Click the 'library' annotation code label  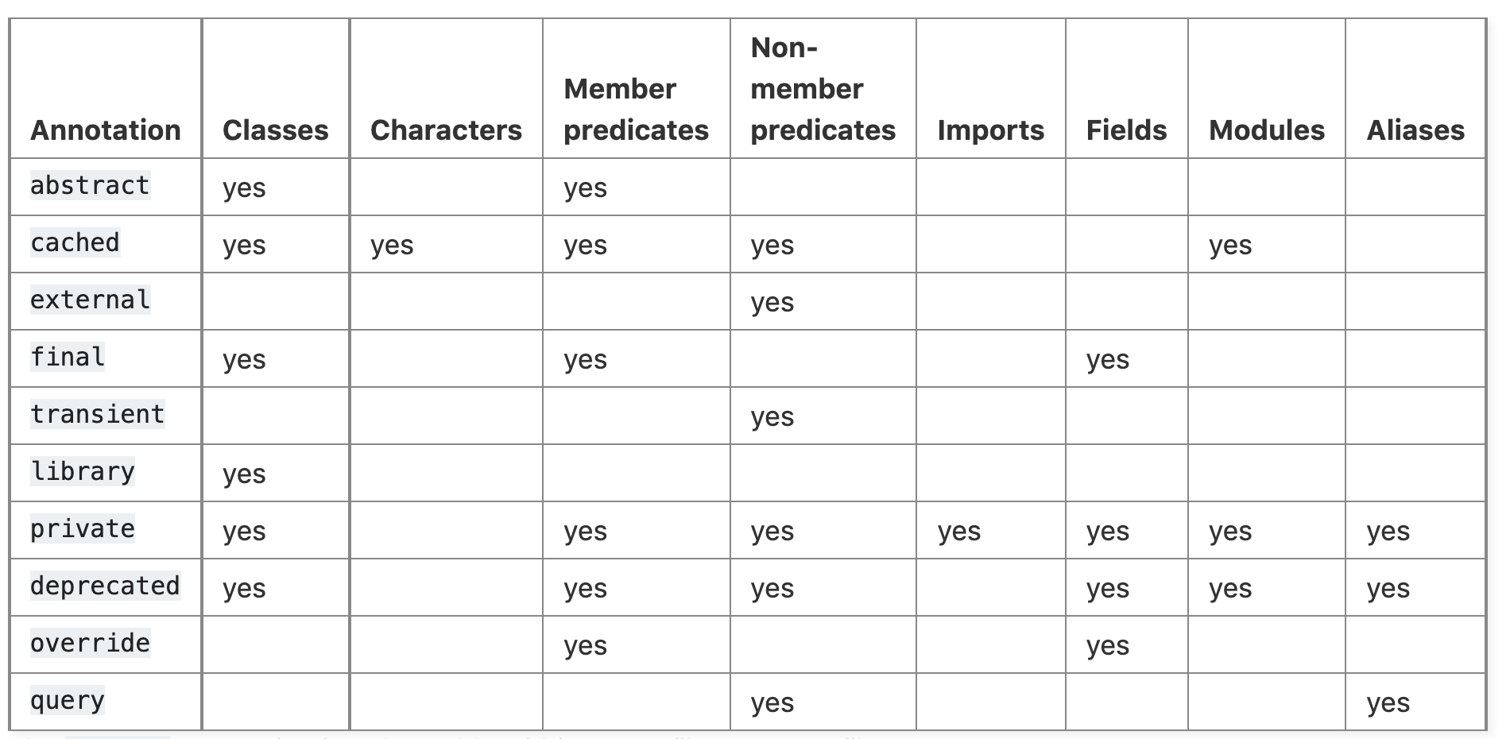pos(83,471)
